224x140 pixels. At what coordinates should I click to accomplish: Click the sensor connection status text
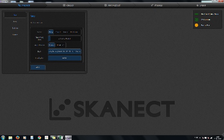[x=209, y=14]
